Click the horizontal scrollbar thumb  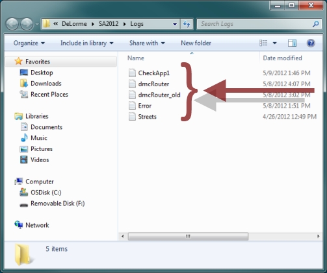coord(188,236)
